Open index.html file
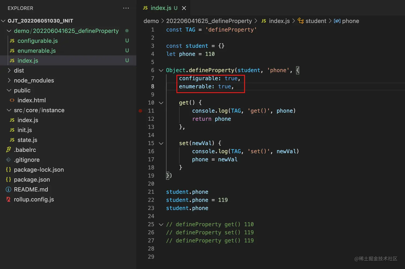The image size is (405, 269). [x=68, y=100]
